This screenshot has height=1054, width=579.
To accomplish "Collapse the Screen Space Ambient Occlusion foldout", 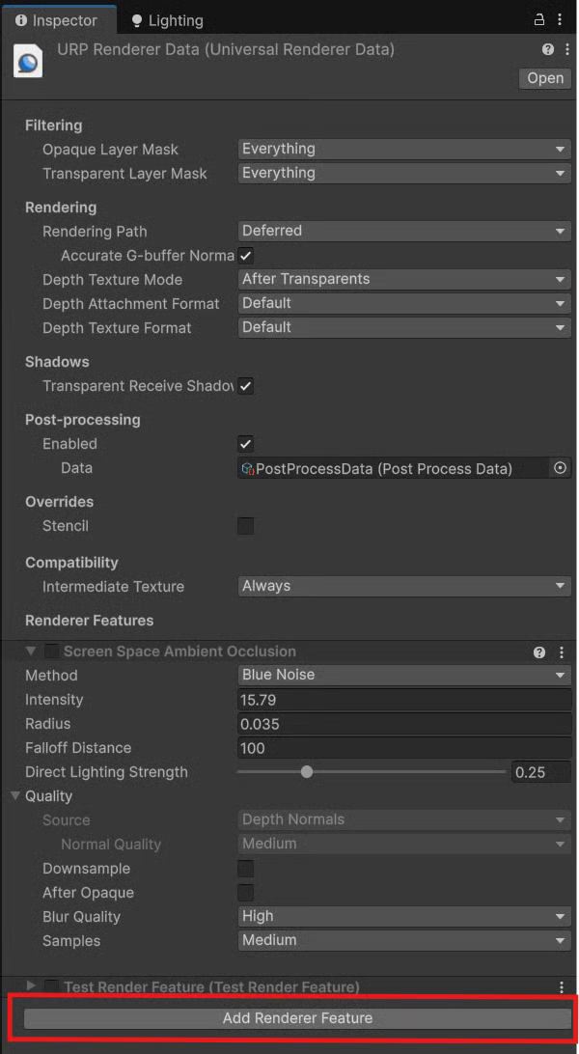I will tap(31, 652).
